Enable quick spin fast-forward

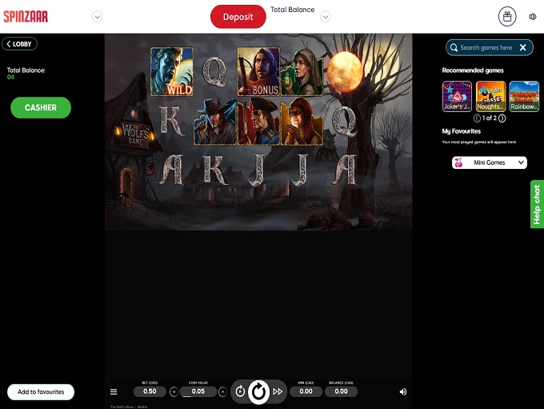(278, 391)
